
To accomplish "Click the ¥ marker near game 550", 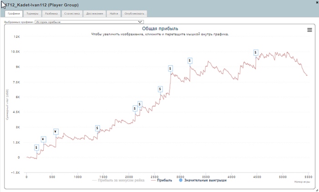I will click(56, 132).
